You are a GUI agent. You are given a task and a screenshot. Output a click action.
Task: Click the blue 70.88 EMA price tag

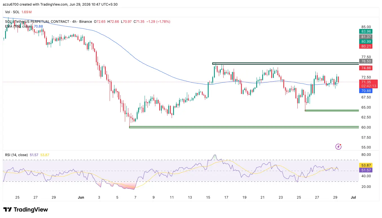coord(365,91)
